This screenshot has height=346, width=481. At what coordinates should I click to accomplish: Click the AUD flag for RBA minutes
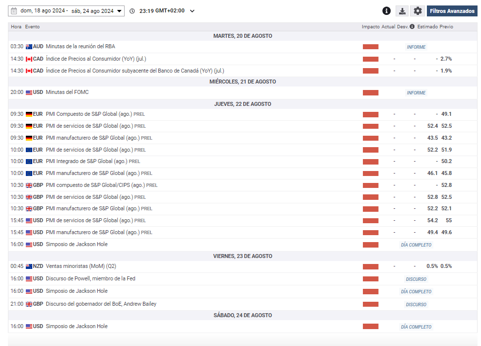coord(29,47)
